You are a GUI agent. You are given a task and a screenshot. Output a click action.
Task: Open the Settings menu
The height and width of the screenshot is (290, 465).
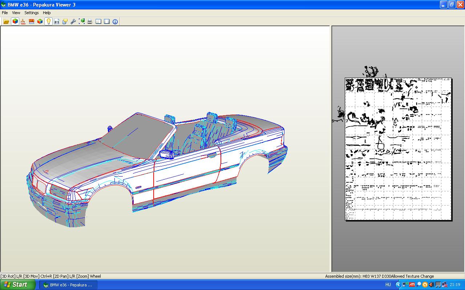pos(32,13)
